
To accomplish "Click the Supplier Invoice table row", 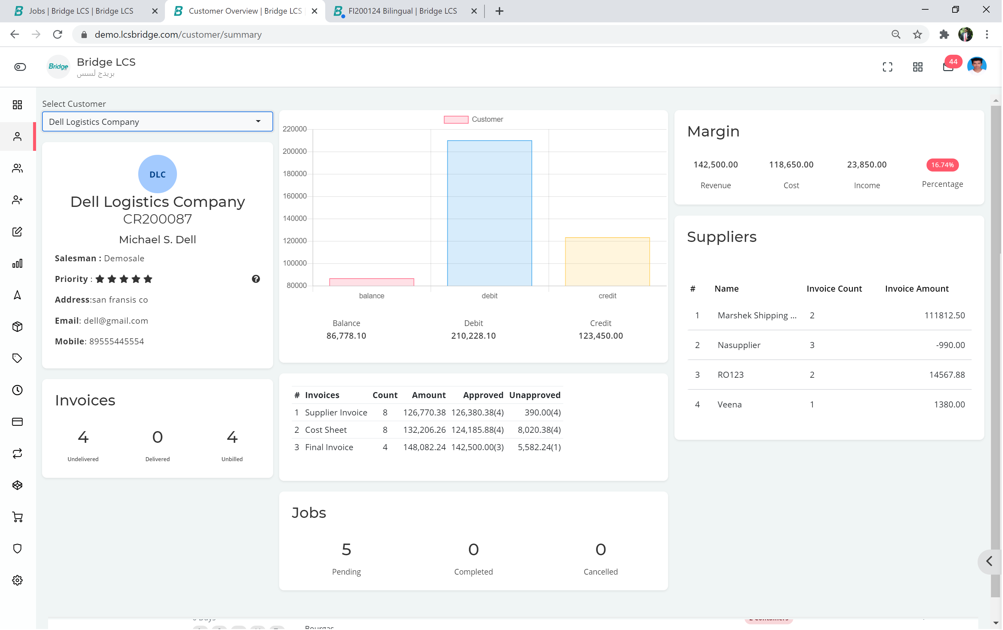I will point(428,413).
